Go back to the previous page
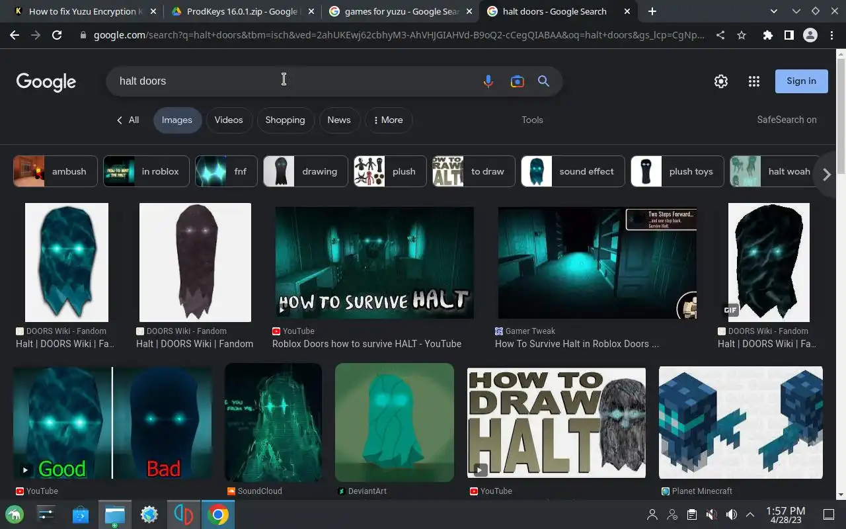The height and width of the screenshot is (529, 846). 15,36
